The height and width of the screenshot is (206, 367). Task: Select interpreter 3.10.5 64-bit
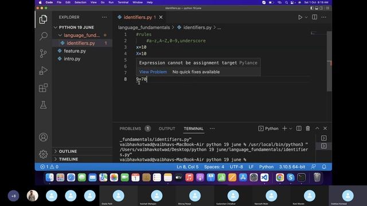coord(292,167)
